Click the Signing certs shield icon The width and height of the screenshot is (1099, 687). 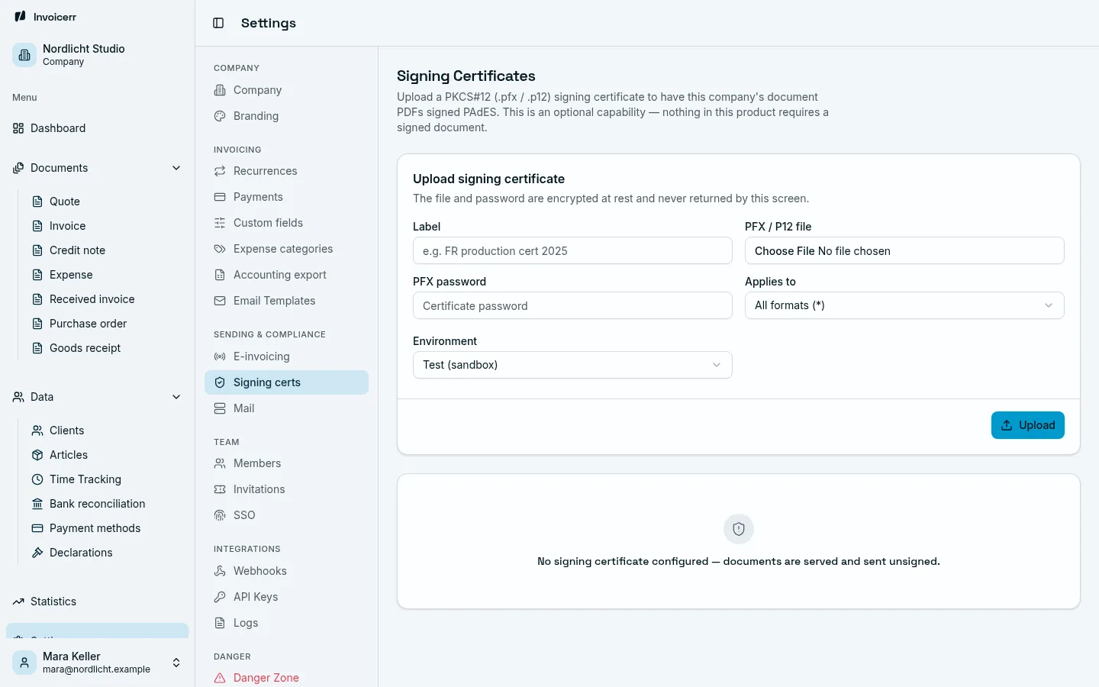coord(220,382)
